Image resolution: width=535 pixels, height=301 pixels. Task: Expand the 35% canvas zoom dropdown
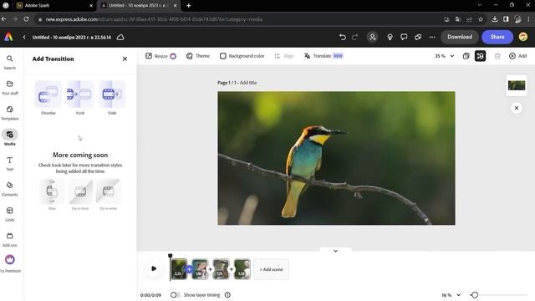point(445,56)
